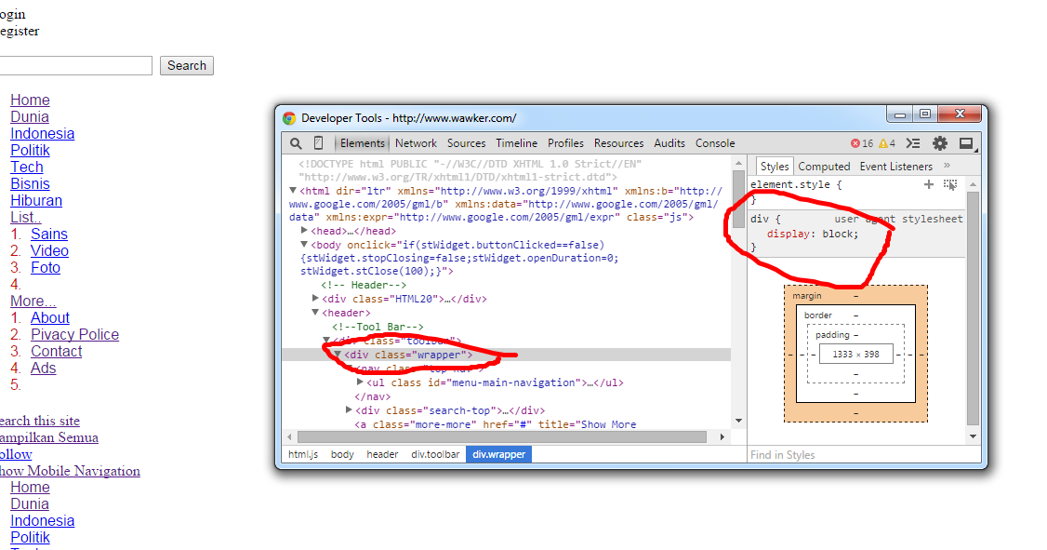Screen dimensions: 1047x550
Task: Click the Elements panel scroll-down arrow
Action: (x=738, y=421)
